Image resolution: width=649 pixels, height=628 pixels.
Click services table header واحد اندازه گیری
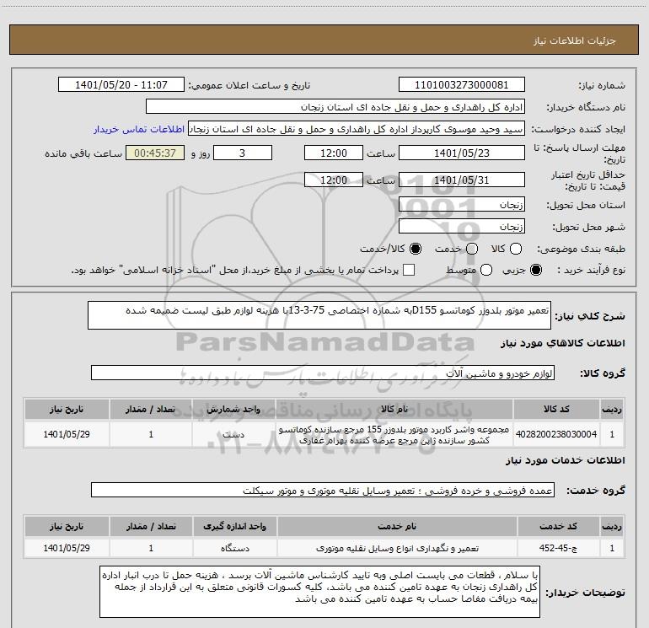(x=234, y=526)
